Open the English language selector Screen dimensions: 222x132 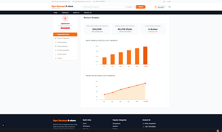pos(169,1)
